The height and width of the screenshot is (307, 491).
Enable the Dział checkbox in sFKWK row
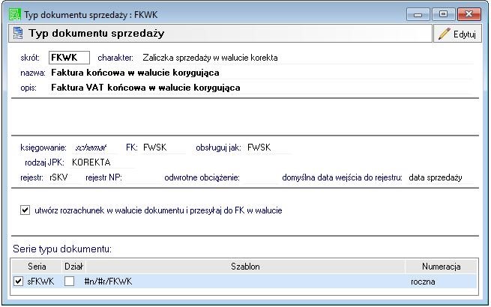tap(70, 281)
